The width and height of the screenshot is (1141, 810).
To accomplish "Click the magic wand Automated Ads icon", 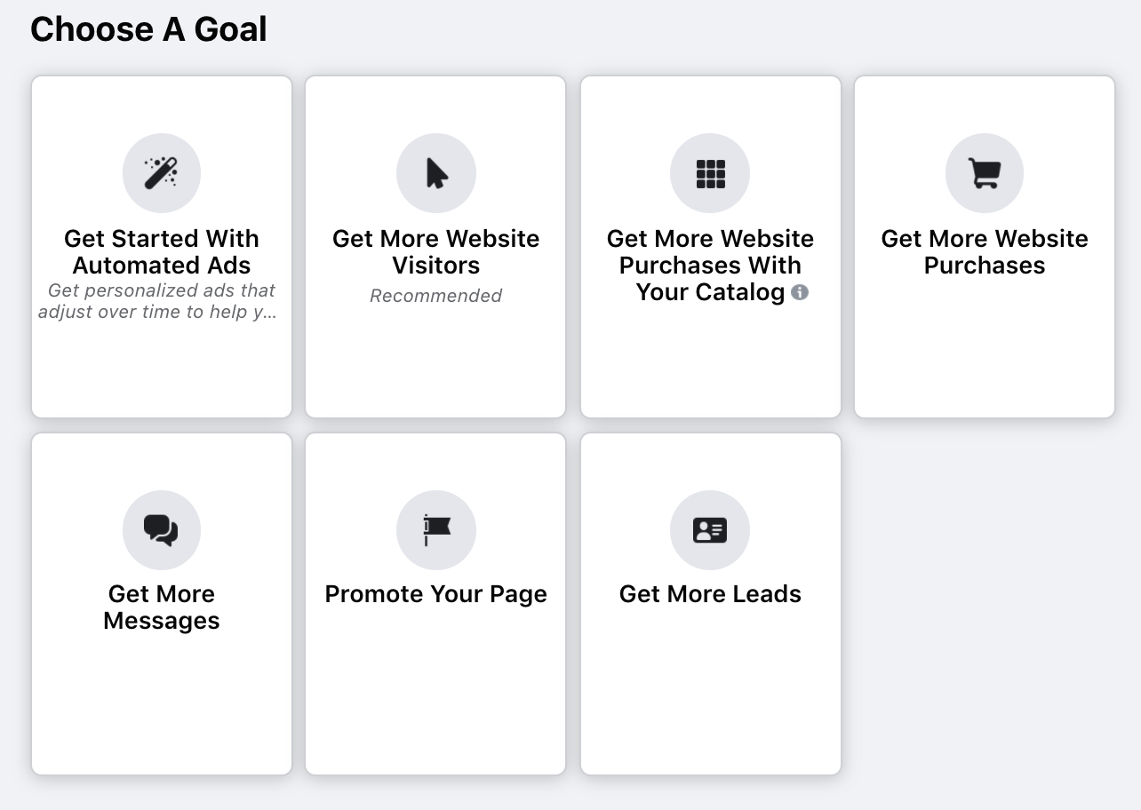I will coord(162,173).
